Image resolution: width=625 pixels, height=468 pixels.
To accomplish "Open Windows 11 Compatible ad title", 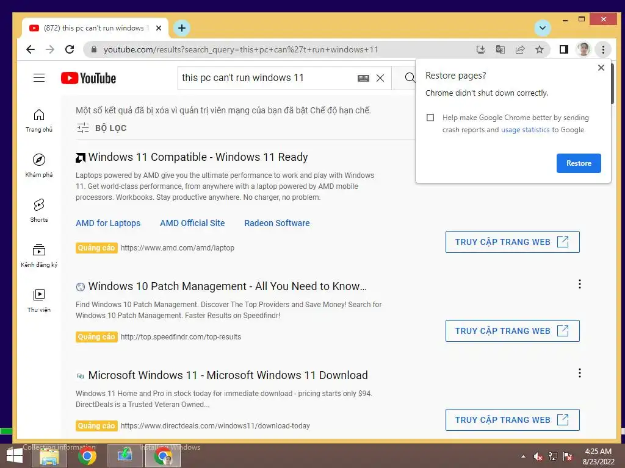I will pos(198,157).
